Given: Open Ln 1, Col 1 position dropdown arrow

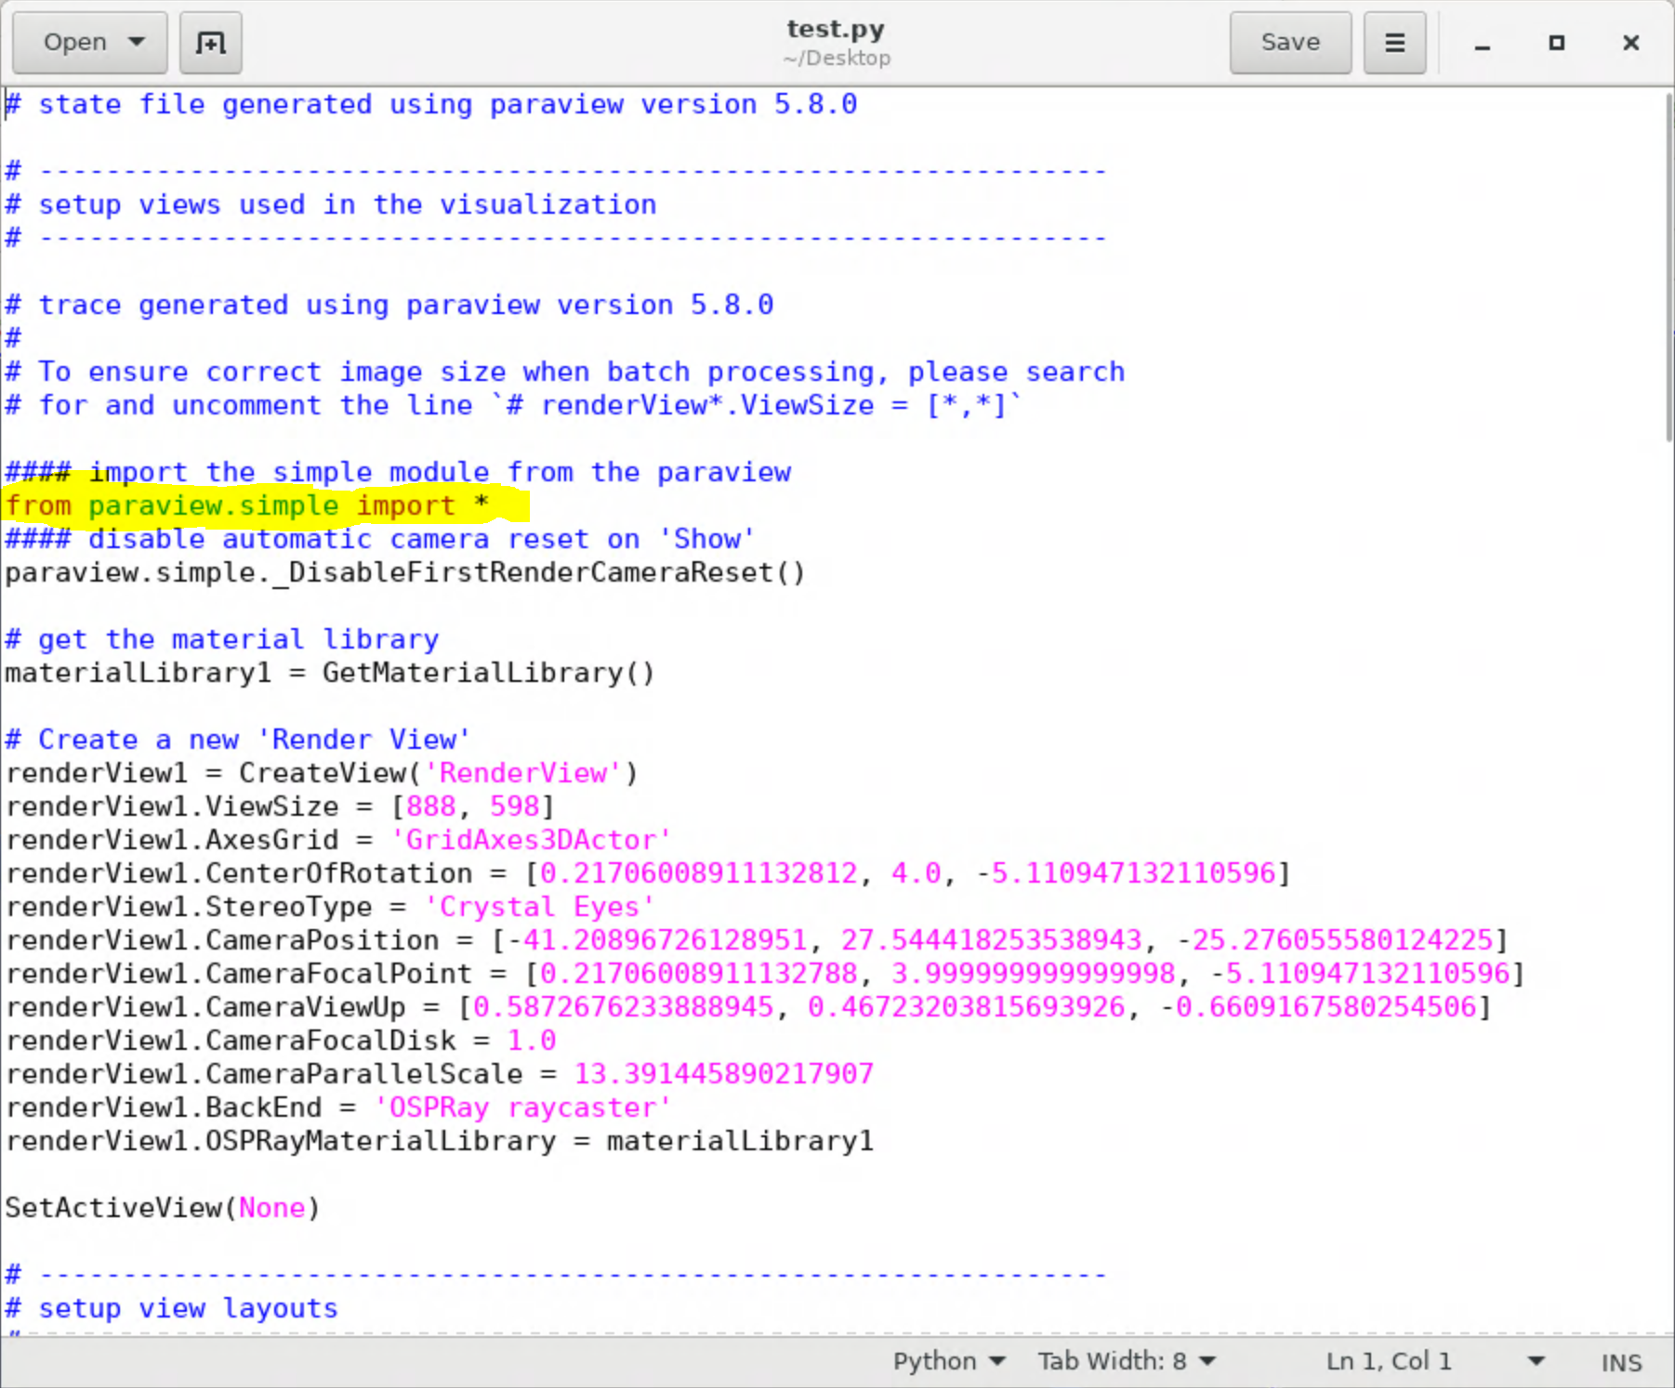Looking at the screenshot, I should point(1536,1361).
